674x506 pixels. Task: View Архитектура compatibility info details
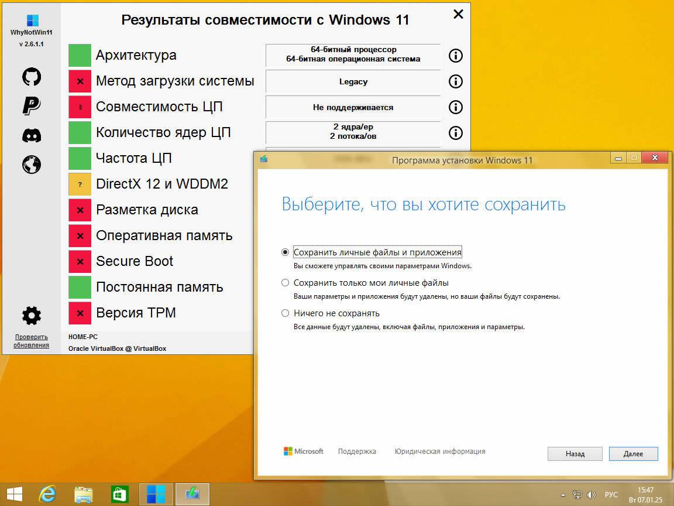click(x=455, y=55)
